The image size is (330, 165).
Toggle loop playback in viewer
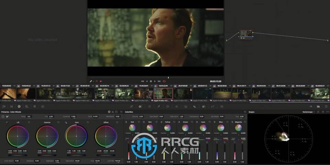164,81
